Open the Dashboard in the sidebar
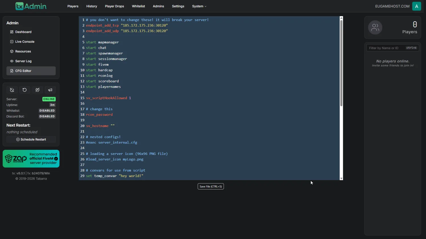Screen dimensions: 426x239 tap(31, 32)
